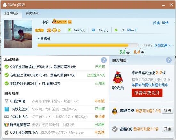Click the red QQ会员 penguin icon

point(117,77)
